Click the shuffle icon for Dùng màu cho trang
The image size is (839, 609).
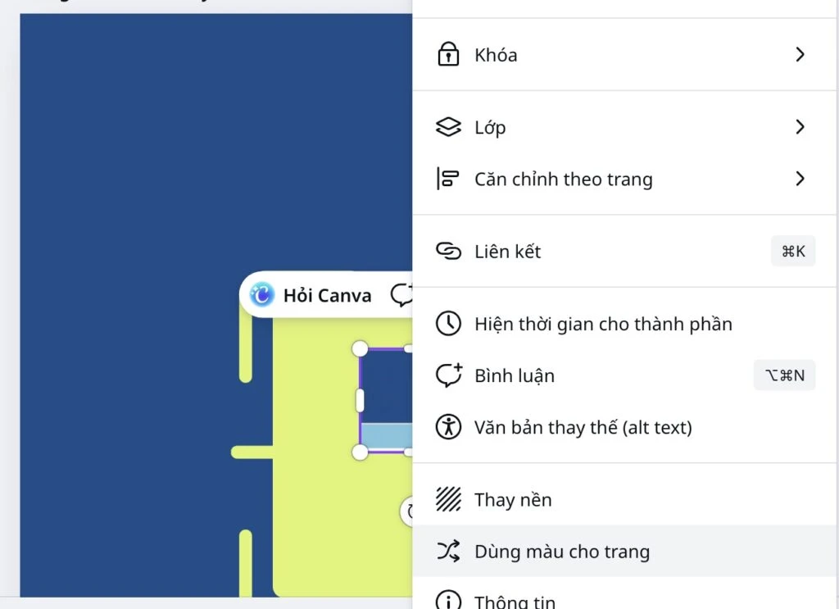pyautogui.click(x=448, y=552)
